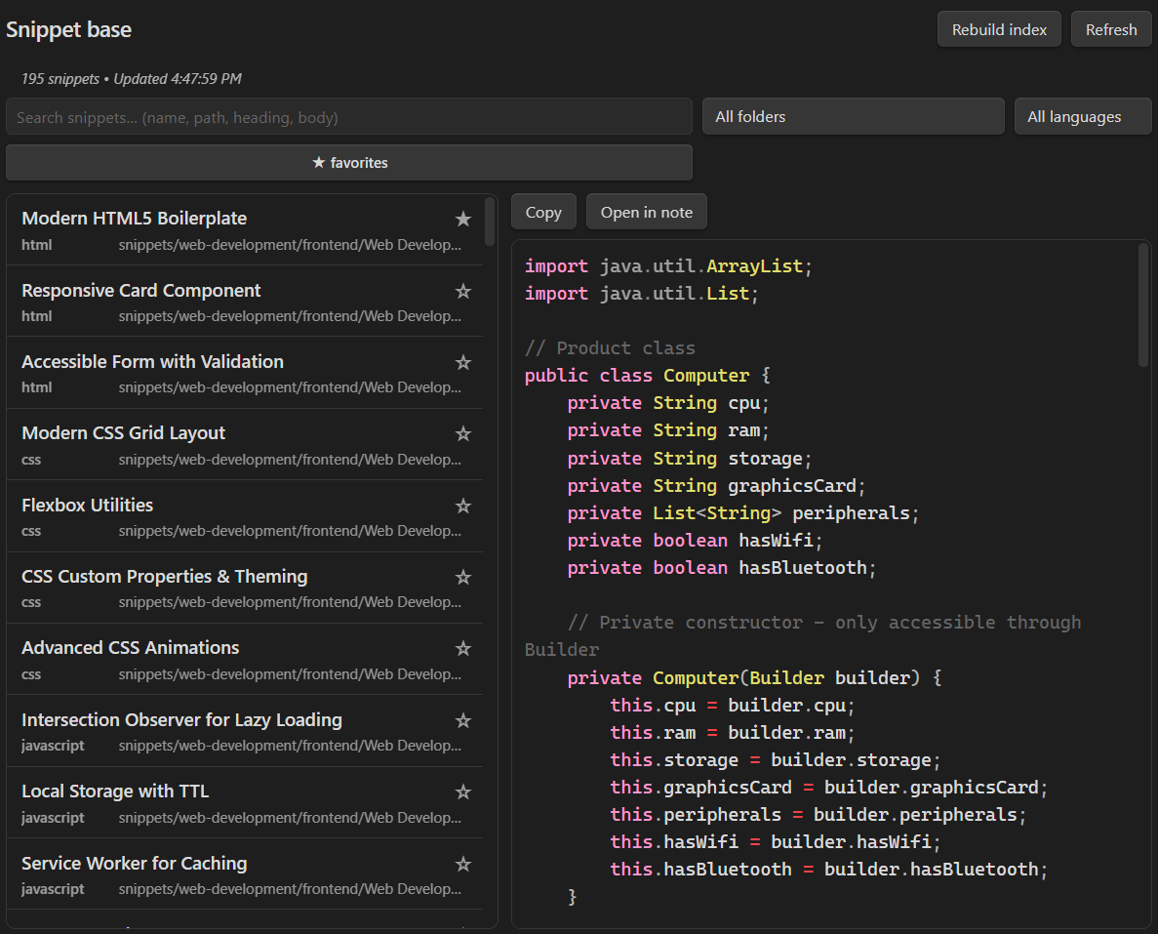Image resolution: width=1158 pixels, height=934 pixels.
Task: Click the '// Product class' comment
Action: click(x=610, y=348)
